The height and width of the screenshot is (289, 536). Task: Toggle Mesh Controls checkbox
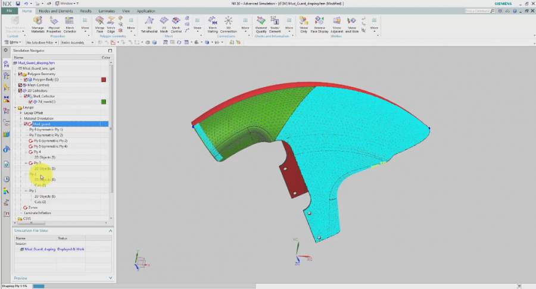pyautogui.click(x=20, y=85)
